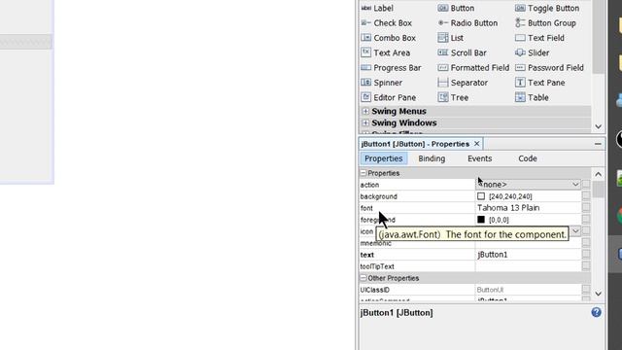Select the Tree palette component
Screen dimensions: 622x350
tap(453, 97)
